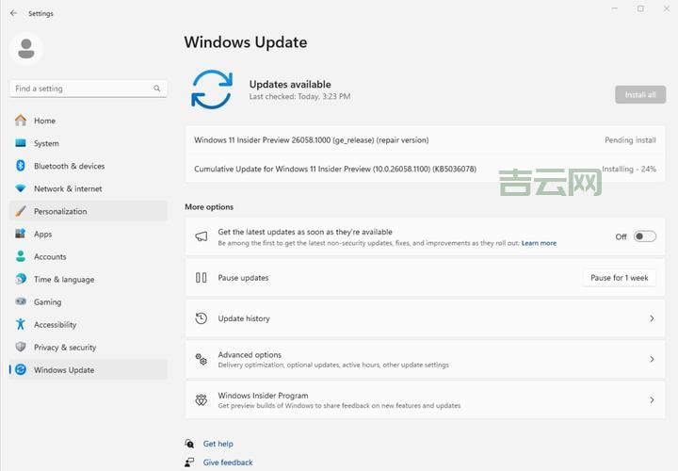Open Privacy & security settings
Viewport: 678px width, 471px height.
tap(89, 348)
